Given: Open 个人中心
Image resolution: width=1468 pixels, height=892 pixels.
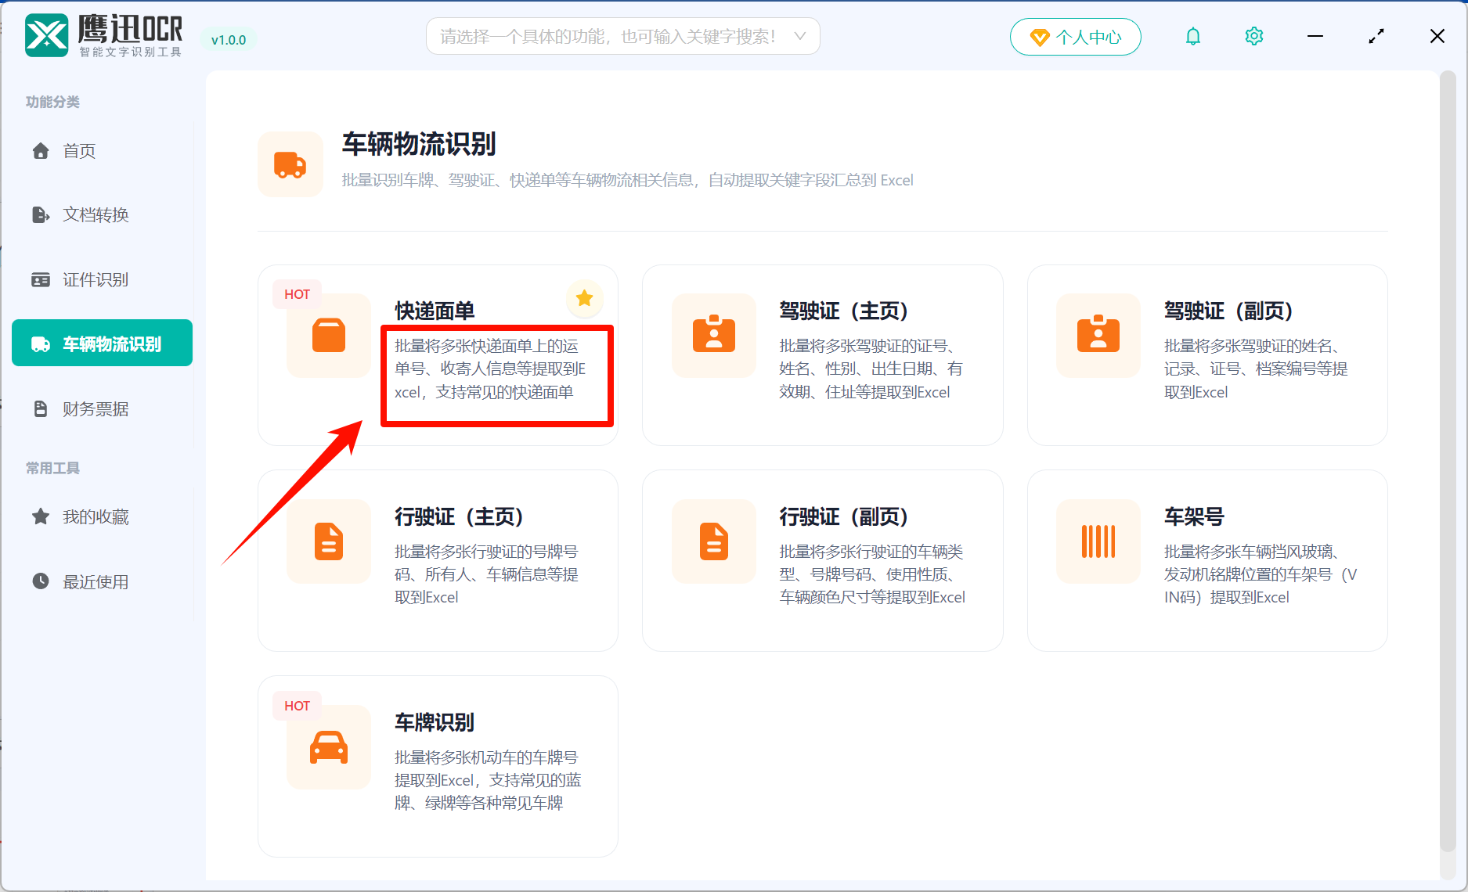Looking at the screenshot, I should point(1075,36).
